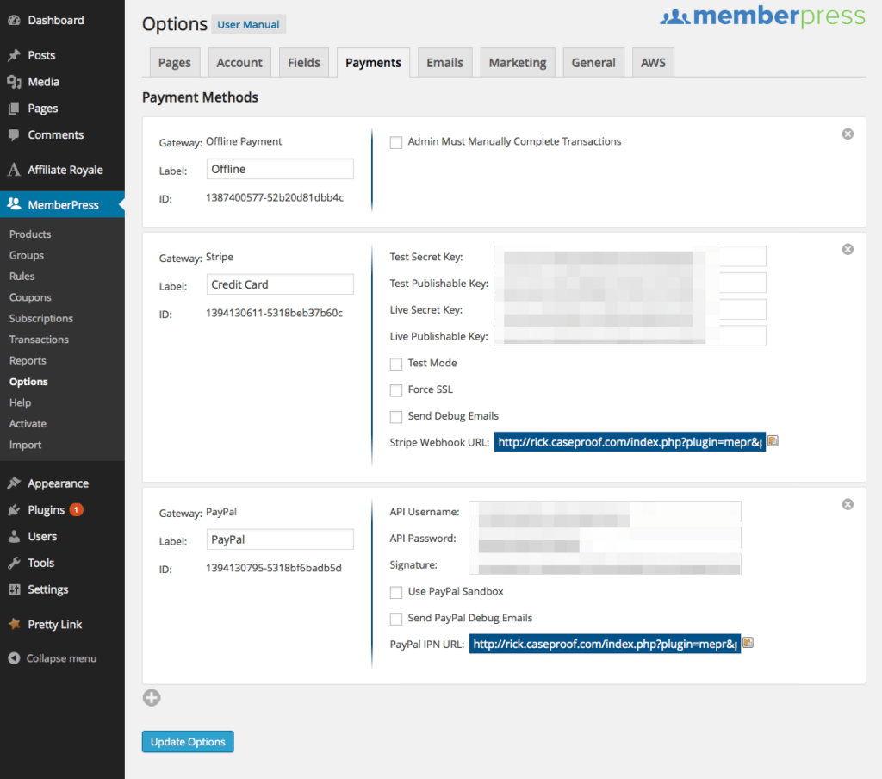Enable Use PayPal Sandbox checkbox

pyautogui.click(x=396, y=592)
